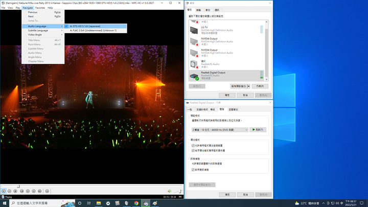Expand the Subtitle Language submenu

43,31
